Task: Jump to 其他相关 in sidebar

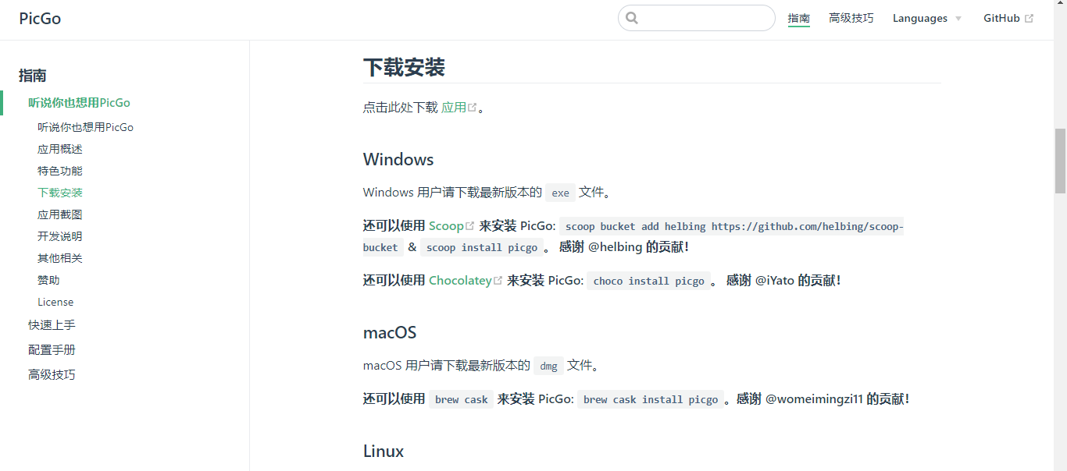Action: coord(60,258)
